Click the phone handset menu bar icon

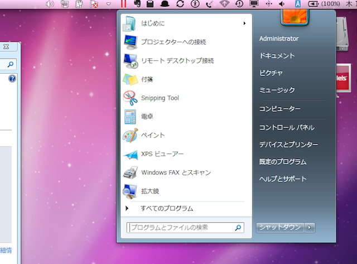pyautogui.click(x=210, y=4)
